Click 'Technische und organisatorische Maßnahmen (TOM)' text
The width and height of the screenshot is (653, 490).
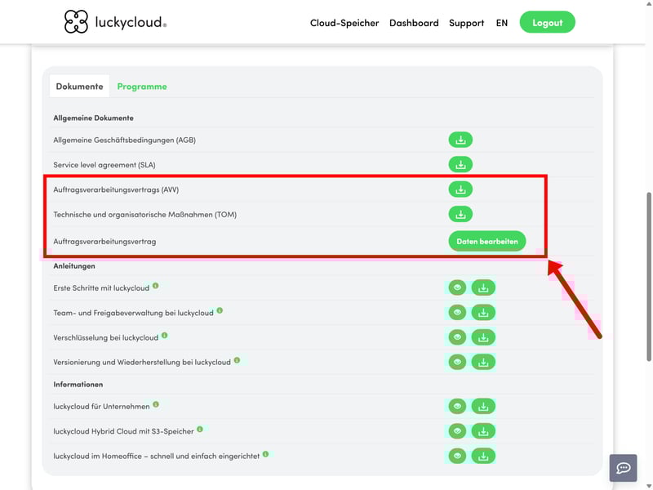pos(145,215)
